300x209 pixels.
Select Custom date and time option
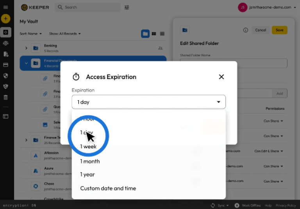point(108,188)
